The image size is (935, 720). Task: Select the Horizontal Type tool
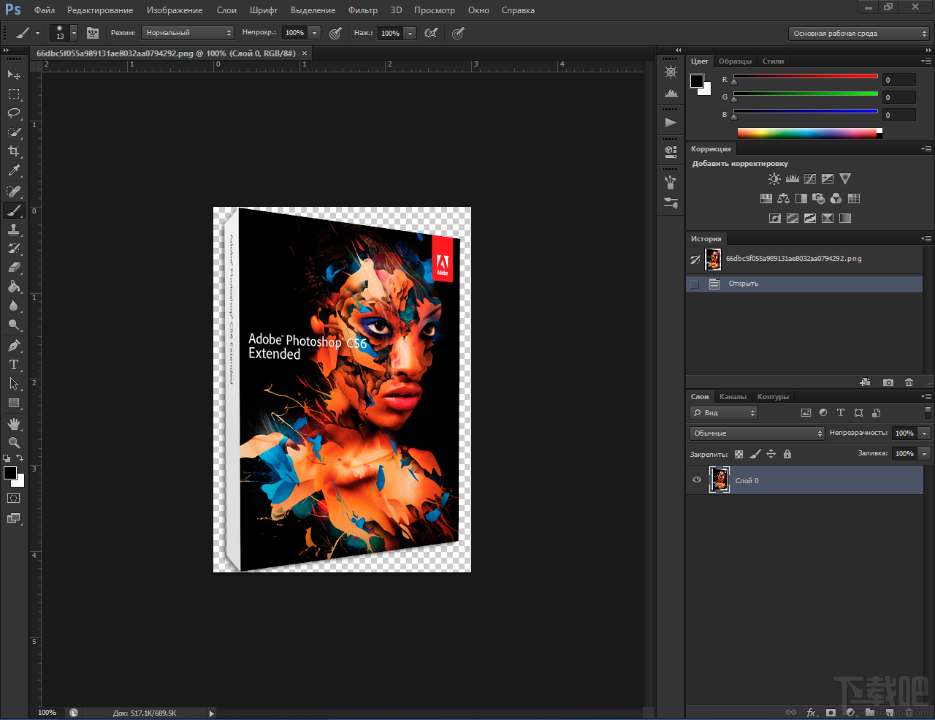pos(12,365)
